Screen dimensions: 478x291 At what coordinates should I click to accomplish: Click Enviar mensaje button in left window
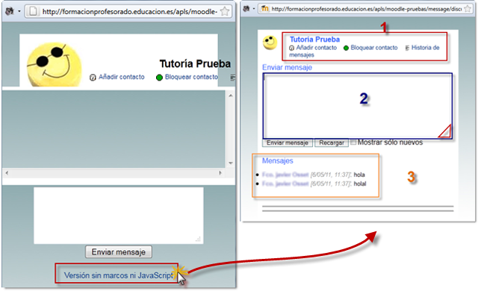(x=119, y=252)
